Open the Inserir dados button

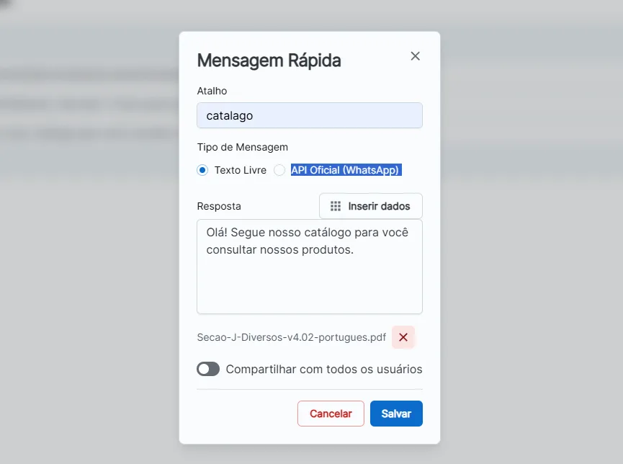(x=371, y=206)
